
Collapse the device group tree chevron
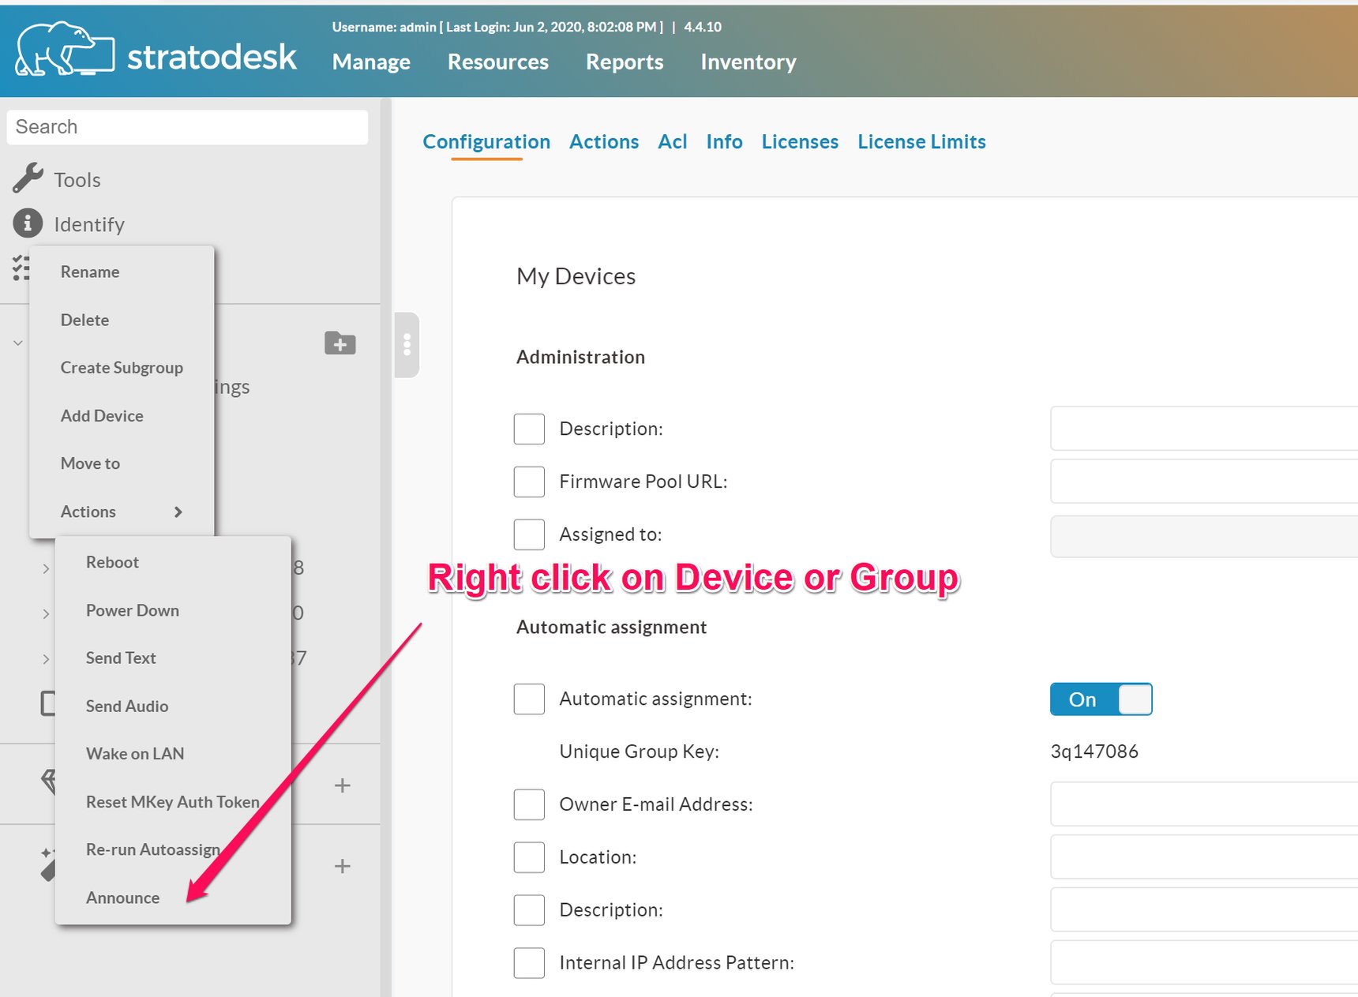(x=17, y=343)
